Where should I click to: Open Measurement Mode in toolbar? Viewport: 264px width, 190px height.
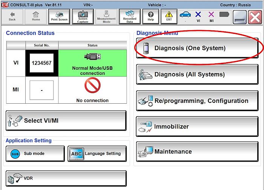(x=106, y=17)
